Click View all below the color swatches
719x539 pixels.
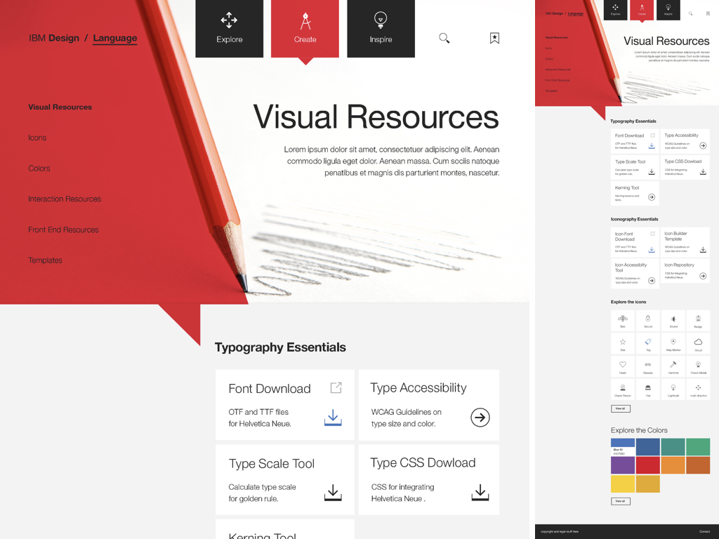(x=621, y=501)
